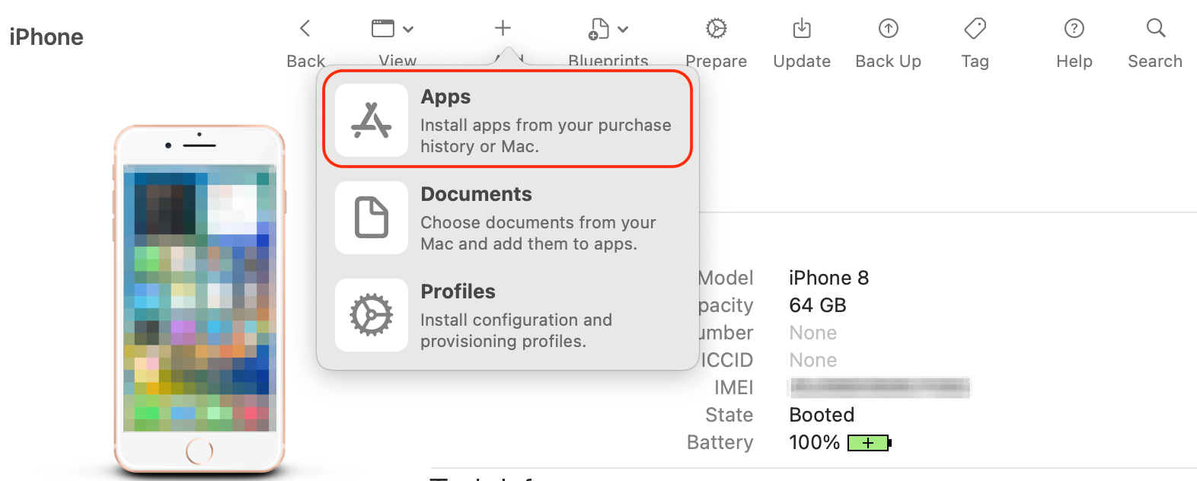
Task: Click the blurred IMEI value
Action: pos(879,387)
